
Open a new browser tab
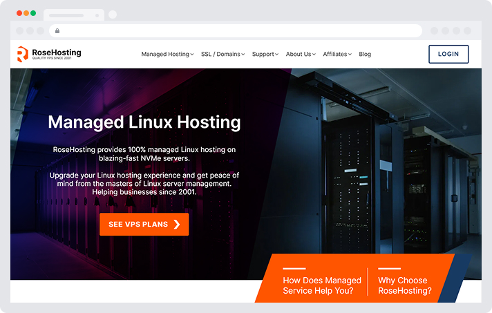[113, 15]
